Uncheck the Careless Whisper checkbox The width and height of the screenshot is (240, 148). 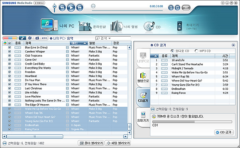(10, 52)
